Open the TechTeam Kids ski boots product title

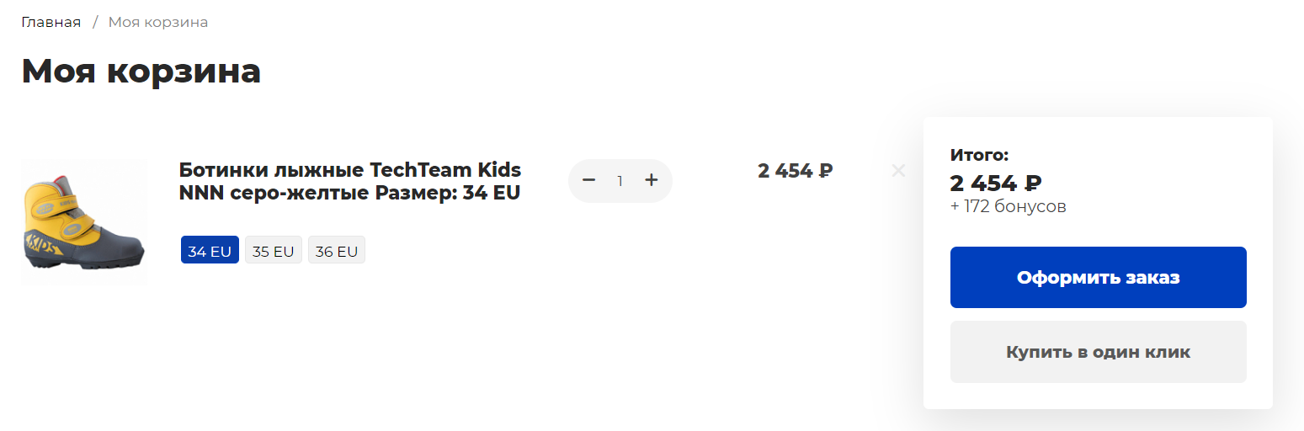[x=349, y=181]
